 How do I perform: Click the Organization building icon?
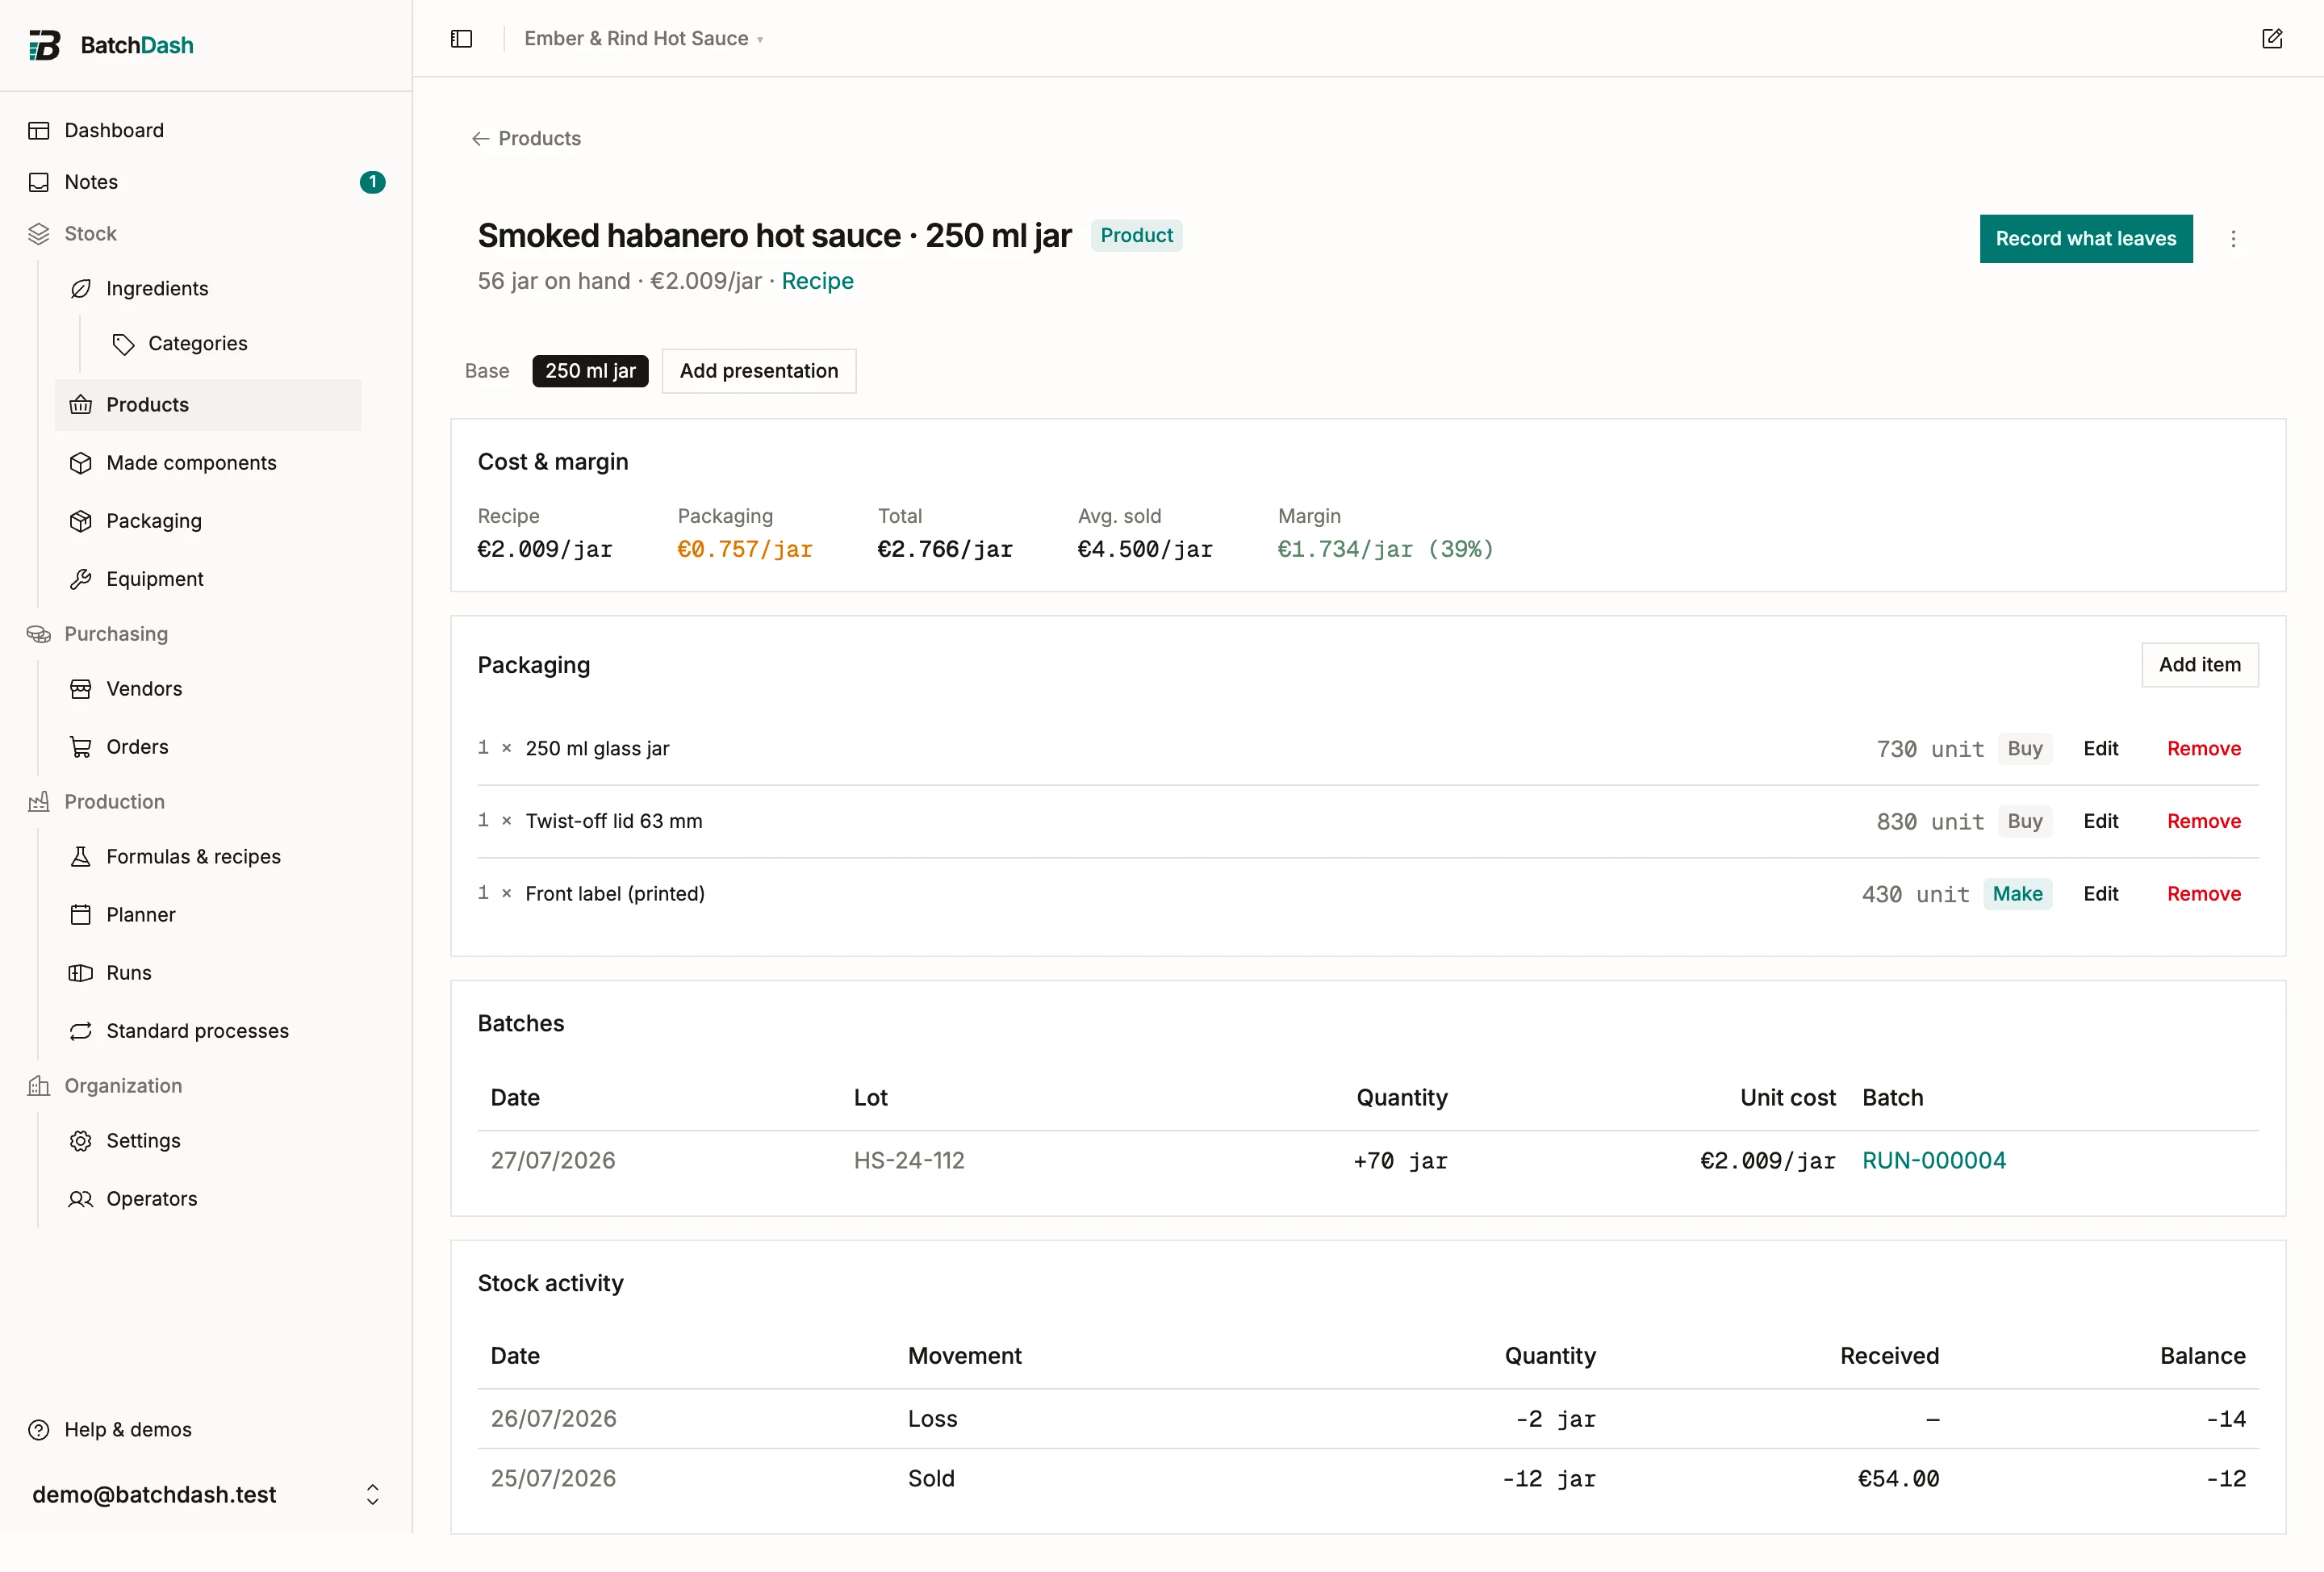(x=39, y=1086)
